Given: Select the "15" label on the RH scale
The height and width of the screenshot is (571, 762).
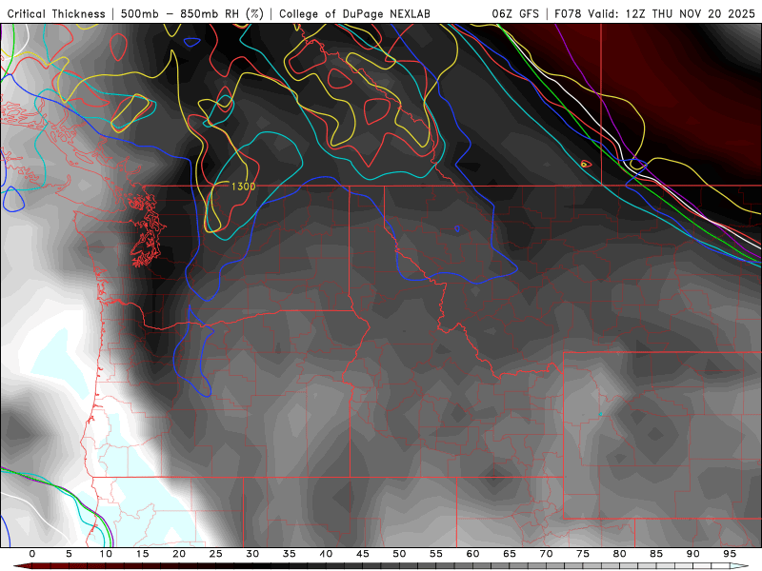Looking at the screenshot, I should 142,554.
